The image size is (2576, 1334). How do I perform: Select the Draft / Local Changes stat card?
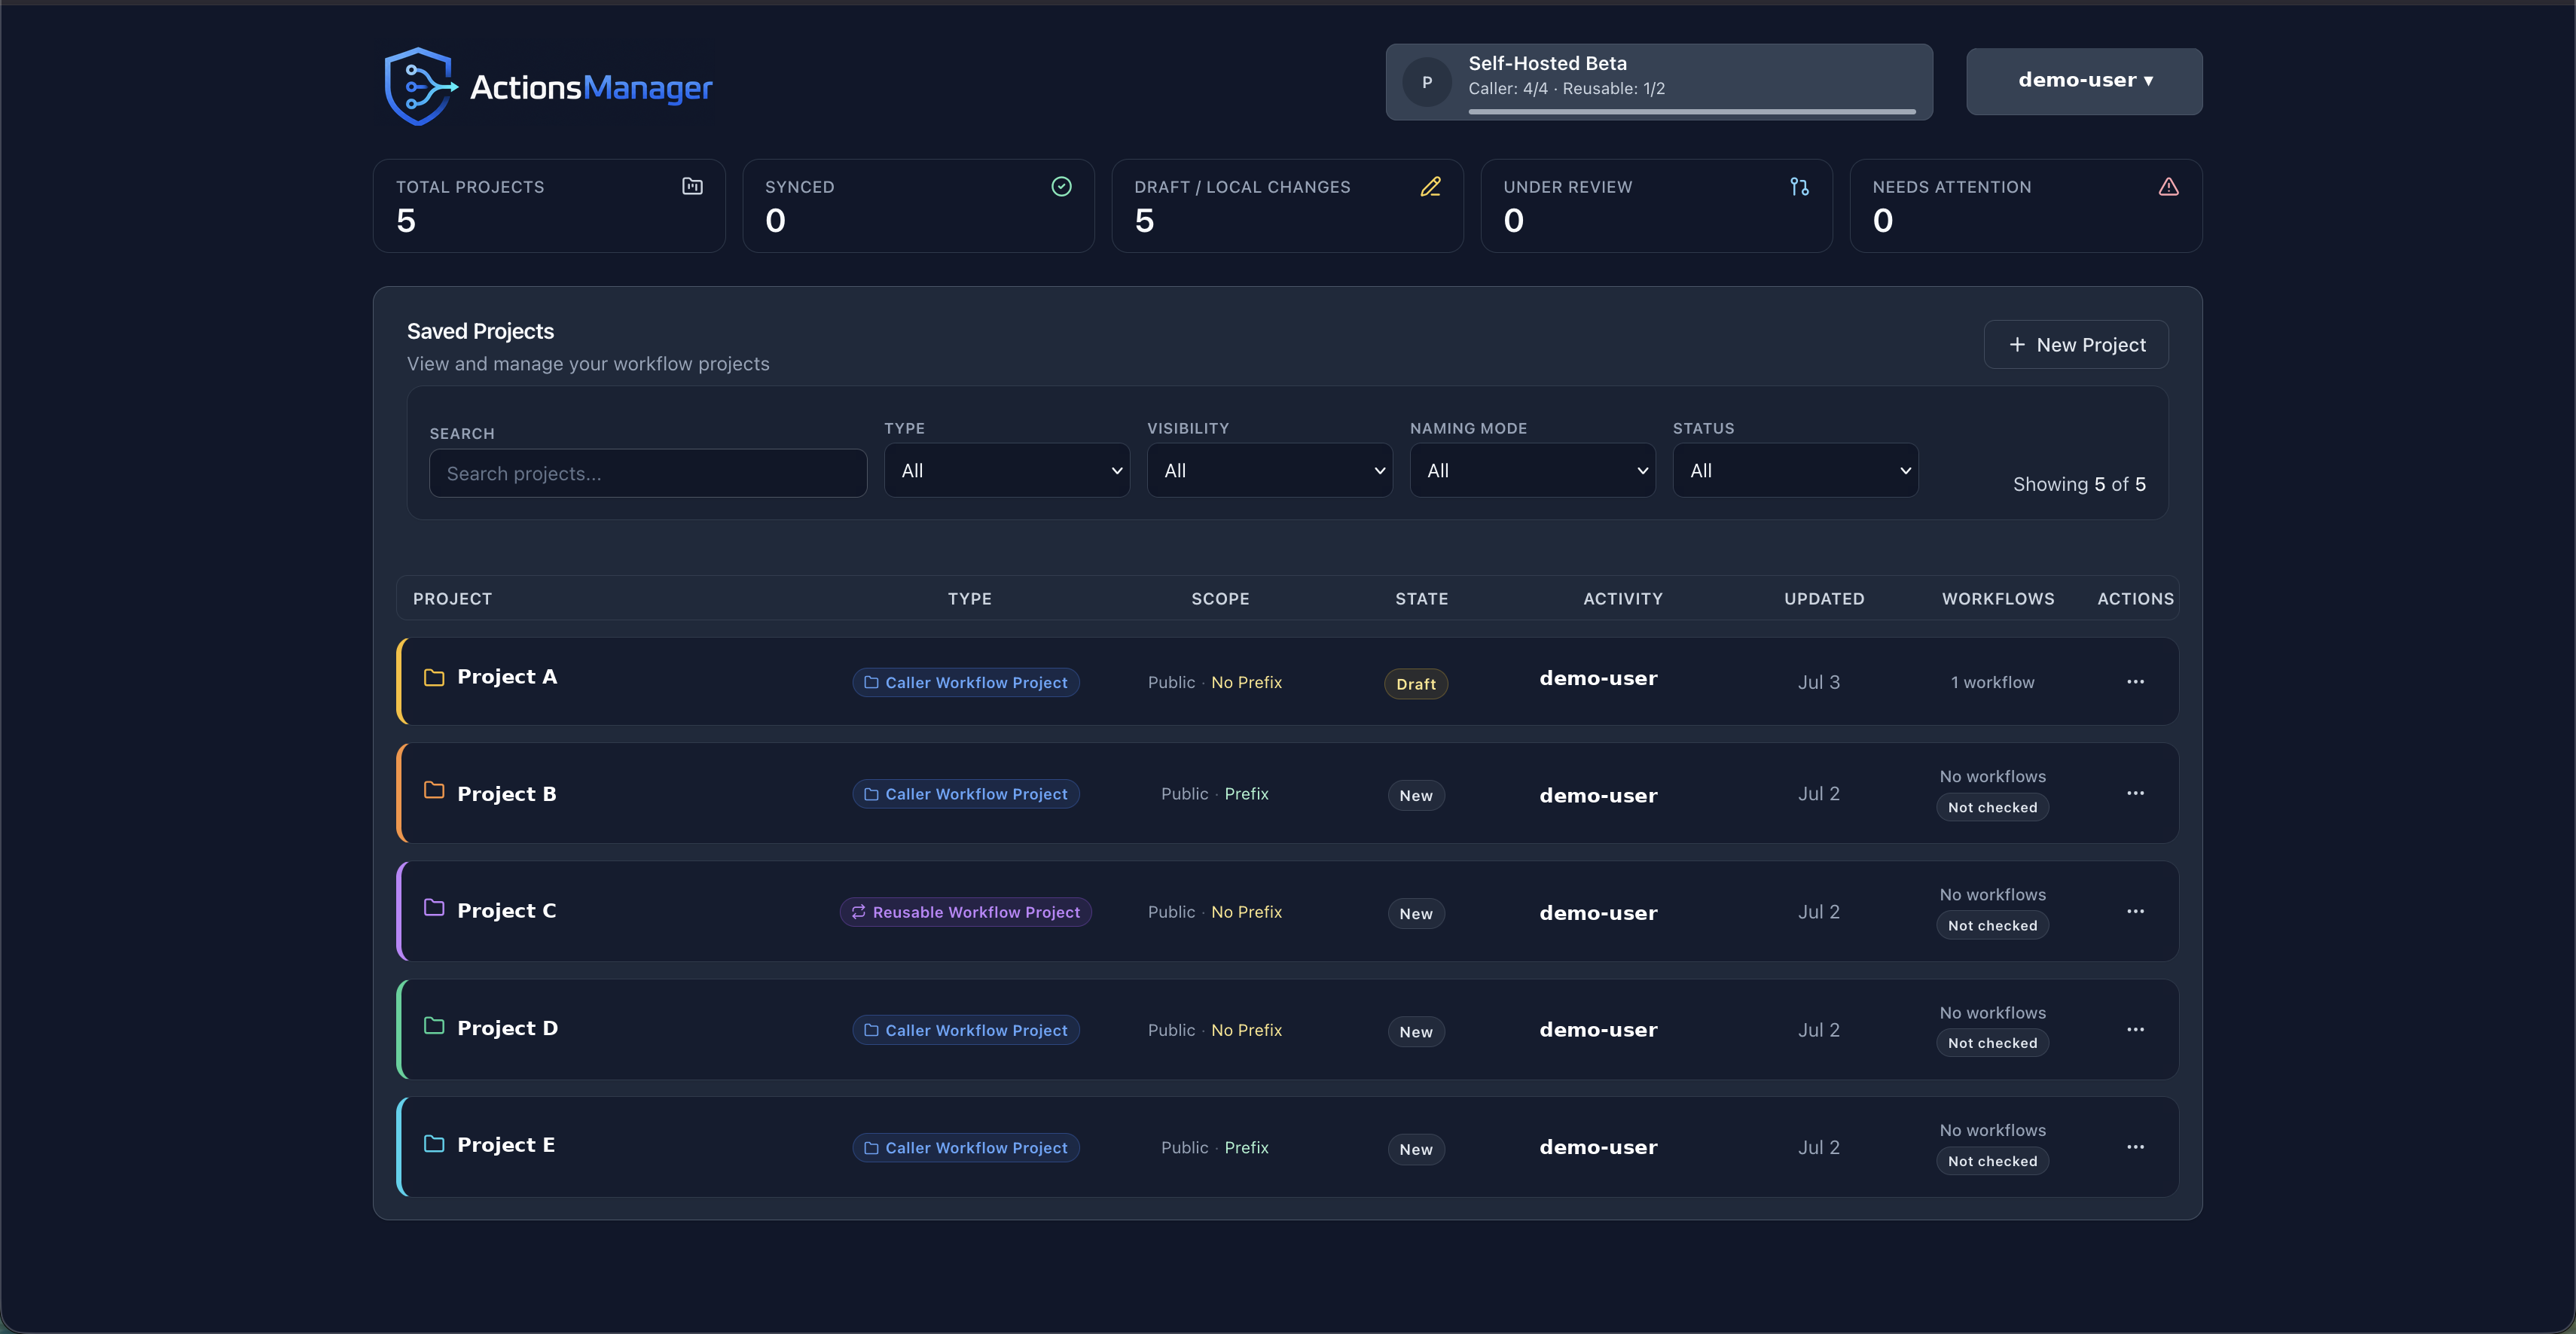1287,206
